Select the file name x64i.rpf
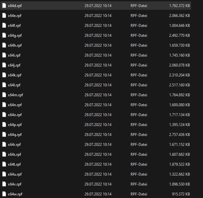 (x=14, y=55)
